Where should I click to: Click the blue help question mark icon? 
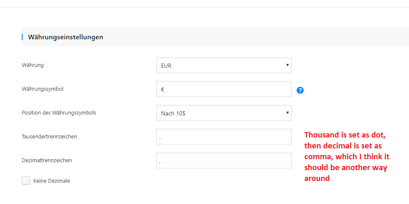(300, 90)
